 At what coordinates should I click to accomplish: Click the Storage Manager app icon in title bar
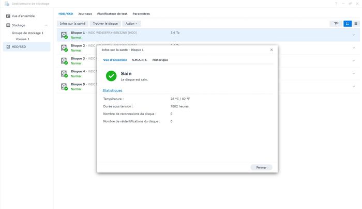pos(7,4)
